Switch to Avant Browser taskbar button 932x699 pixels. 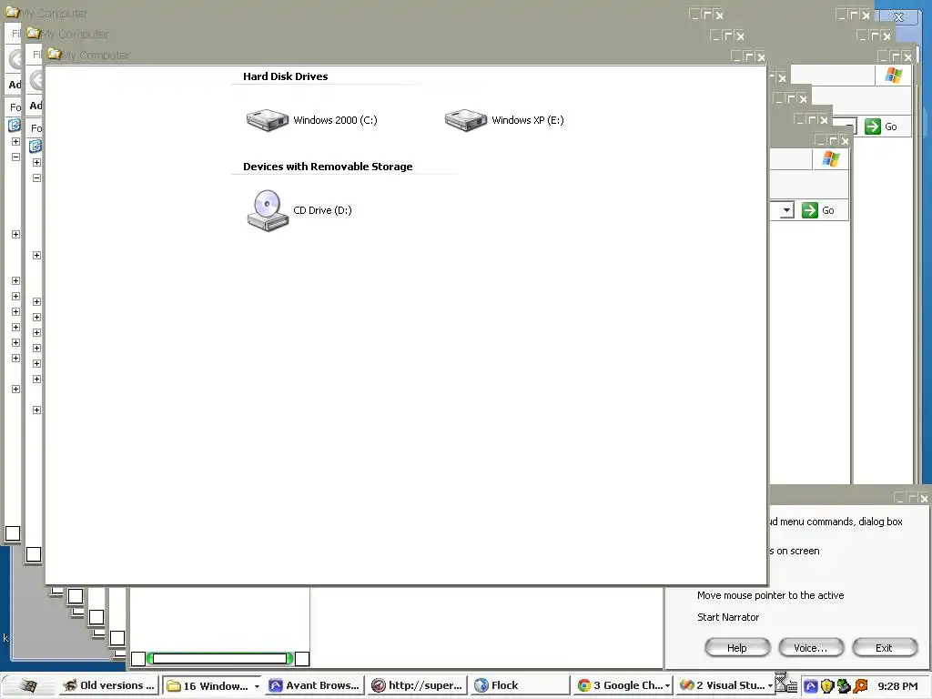(314, 685)
